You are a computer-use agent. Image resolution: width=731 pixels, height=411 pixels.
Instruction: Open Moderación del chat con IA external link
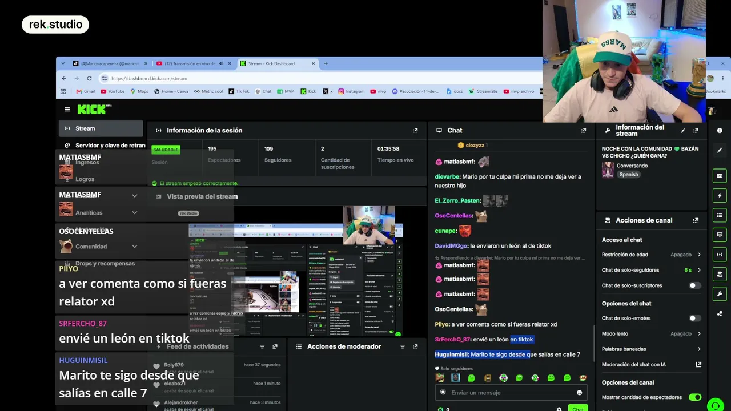(698, 364)
